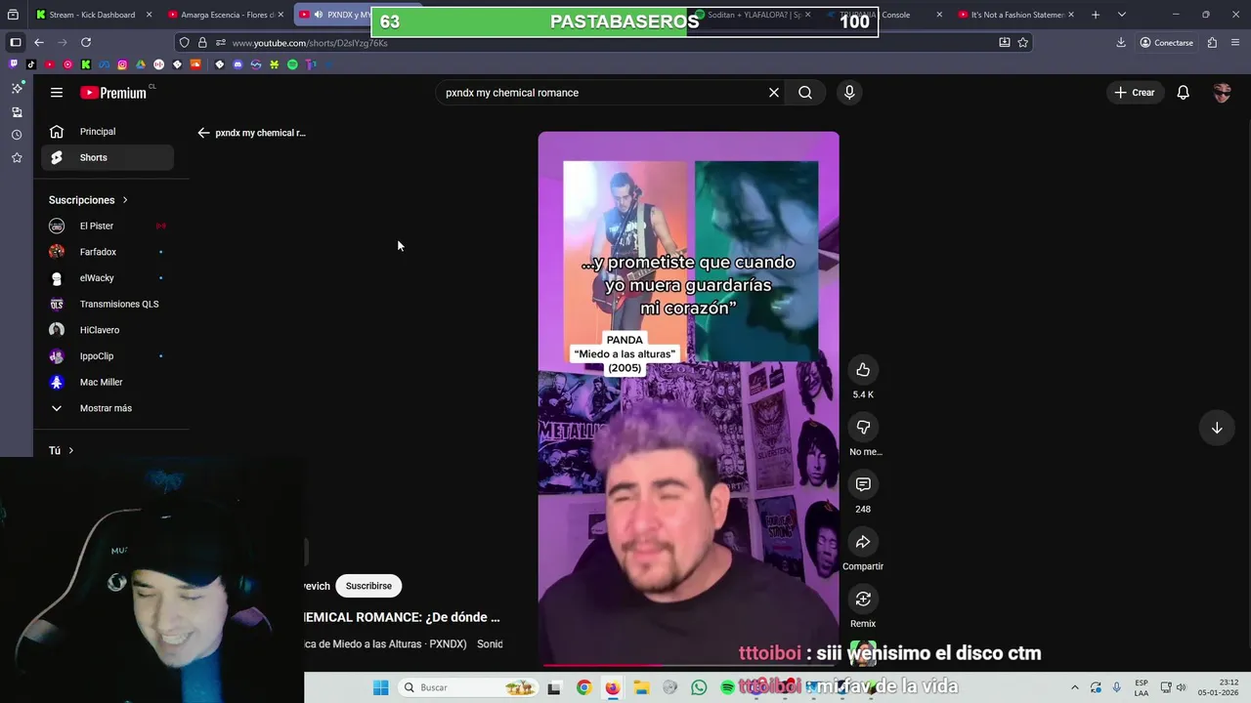Open elWacky channel subscription
Viewport: 1251px width, 703px height.
(x=108, y=278)
